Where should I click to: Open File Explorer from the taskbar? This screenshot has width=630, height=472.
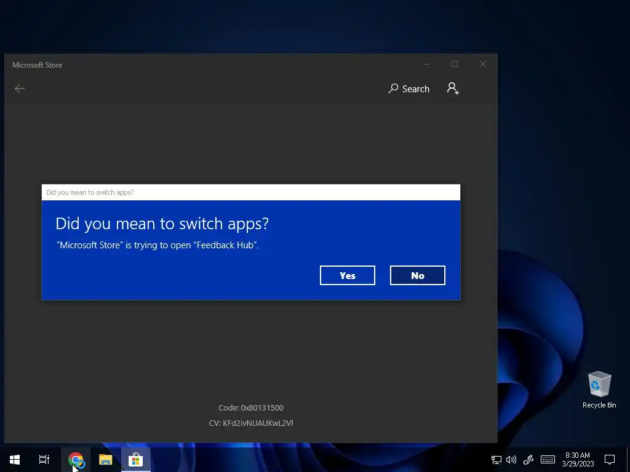click(106, 460)
